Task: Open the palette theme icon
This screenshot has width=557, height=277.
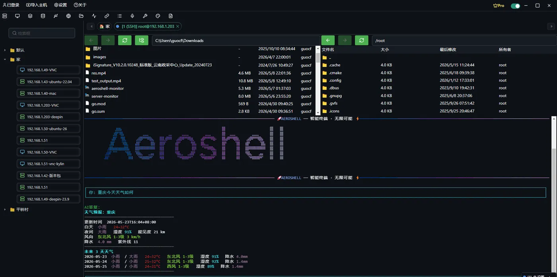Action: 158,16
